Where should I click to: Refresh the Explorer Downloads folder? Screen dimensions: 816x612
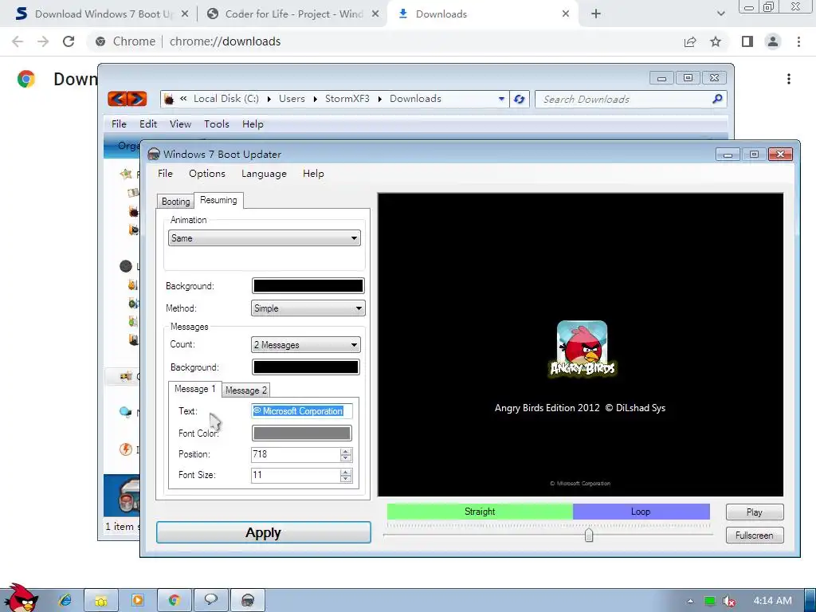click(519, 99)
